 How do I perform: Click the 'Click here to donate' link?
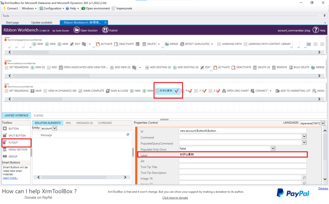point(175,198)
